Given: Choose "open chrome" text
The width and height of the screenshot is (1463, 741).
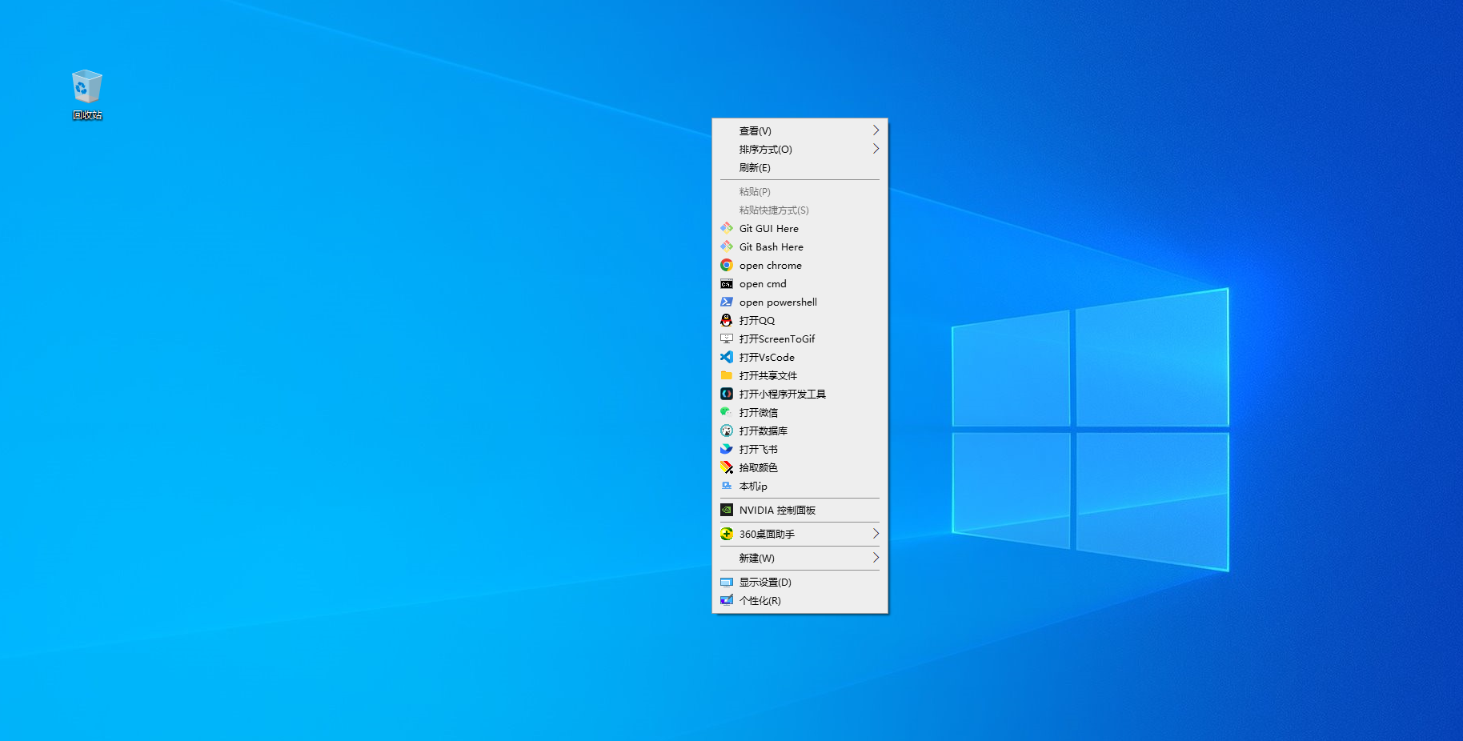Looking at the screenshot, I should point(770,265).
